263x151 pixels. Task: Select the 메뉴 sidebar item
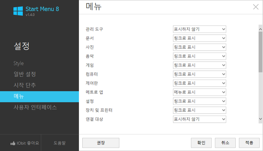tap(39, 96)
